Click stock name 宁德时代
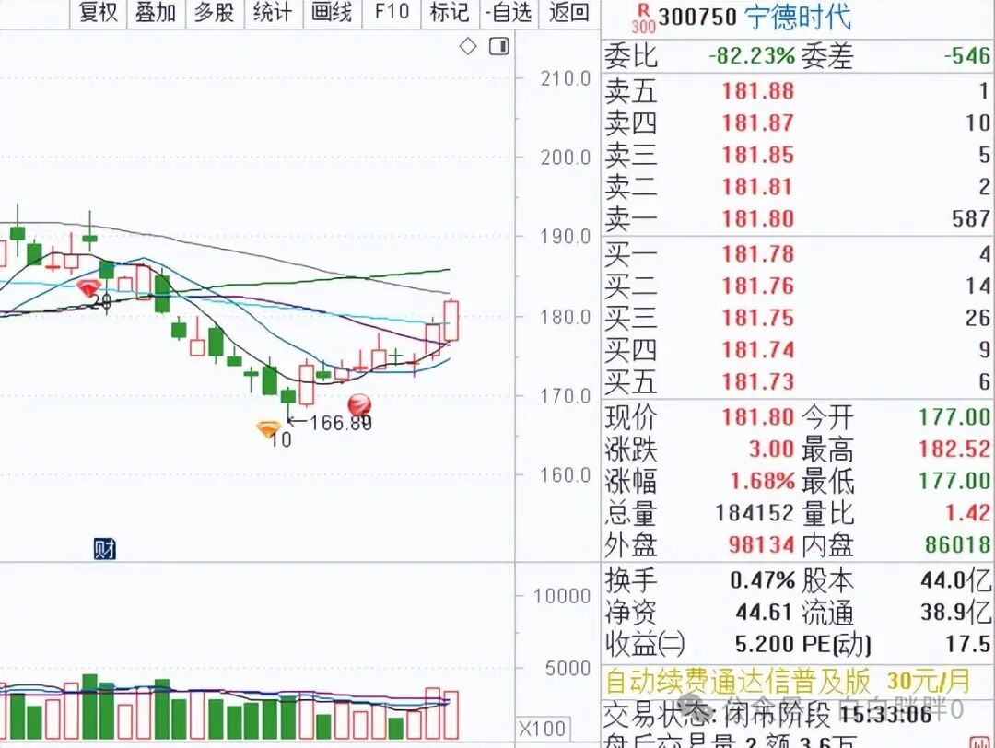 [x=798, y=18]
